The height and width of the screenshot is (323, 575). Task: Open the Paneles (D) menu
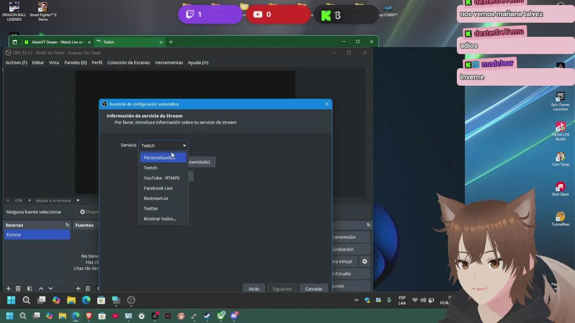pos(75,62)
